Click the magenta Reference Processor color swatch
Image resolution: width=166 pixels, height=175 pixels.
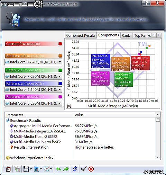pyautogui.click(x=60, y=97)
